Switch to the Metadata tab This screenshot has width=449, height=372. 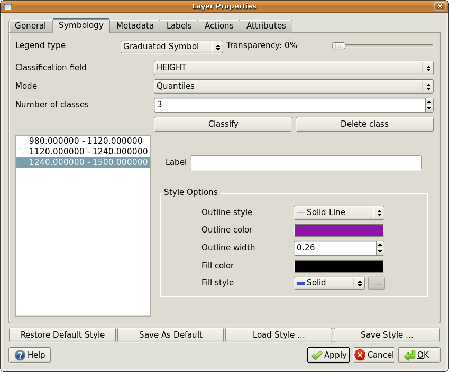pyautogui.click(x=134, y=25)
